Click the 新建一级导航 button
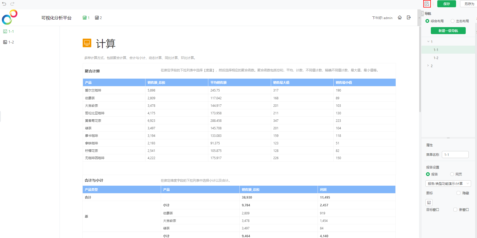477x238 pixels. point(448,31)
